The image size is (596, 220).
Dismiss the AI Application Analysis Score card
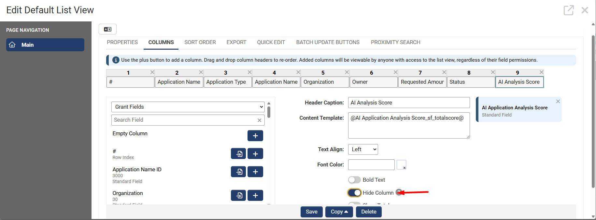click(x=558, y=101)
